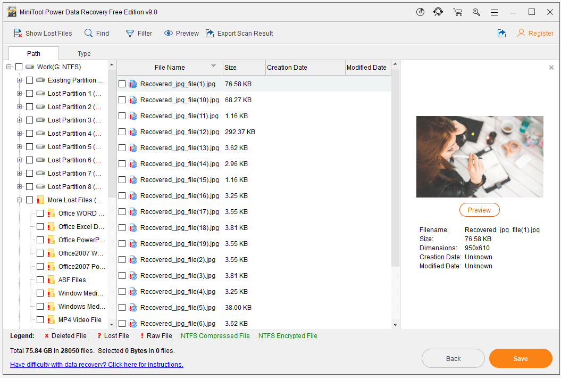Expand Lost Partition 5 node
This screenshot has width=561, height=378.
19,146
